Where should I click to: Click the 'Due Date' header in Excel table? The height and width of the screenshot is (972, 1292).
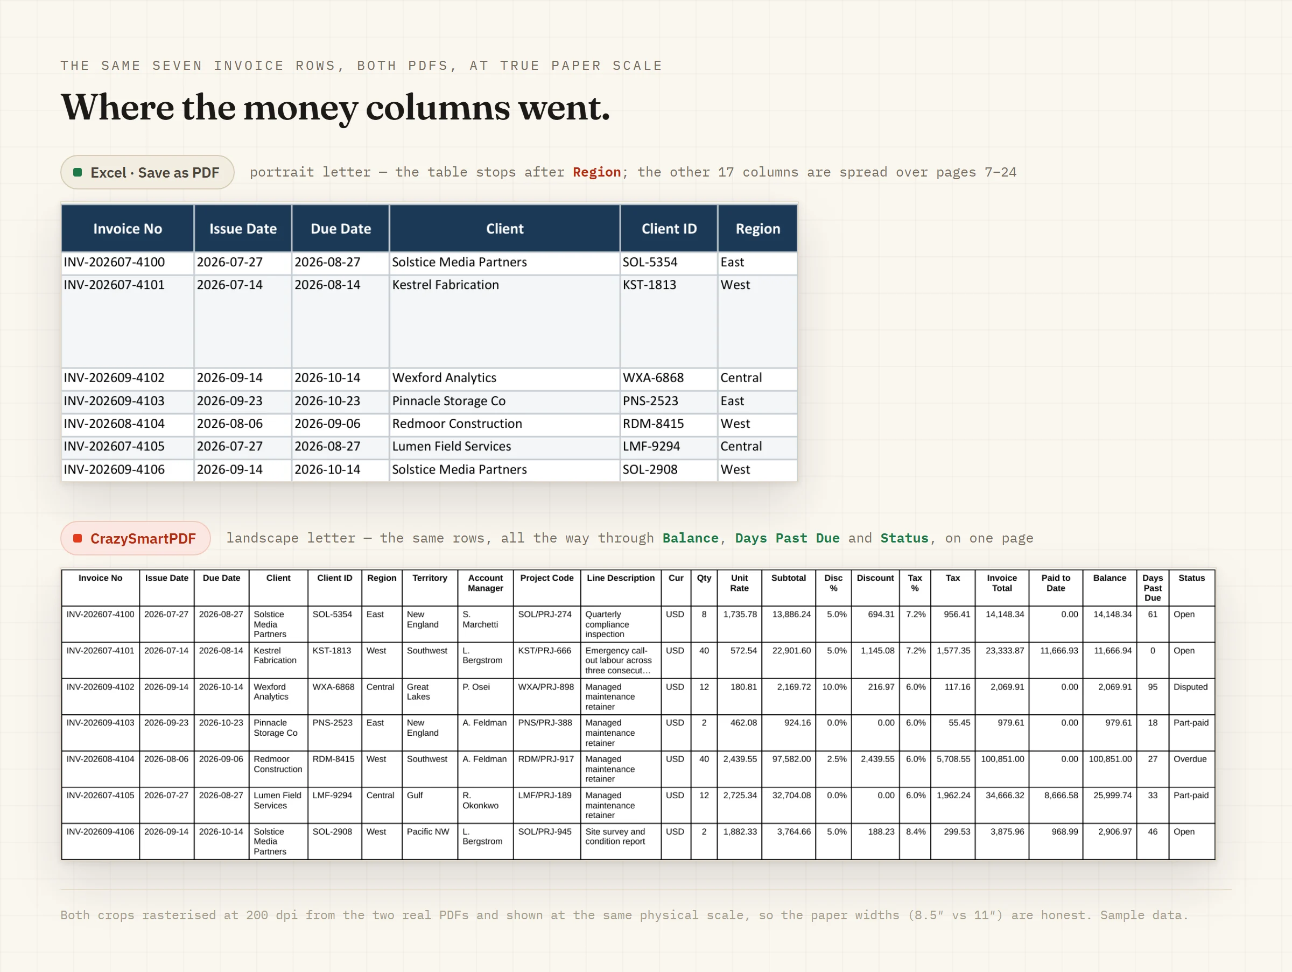coord(341,229)
